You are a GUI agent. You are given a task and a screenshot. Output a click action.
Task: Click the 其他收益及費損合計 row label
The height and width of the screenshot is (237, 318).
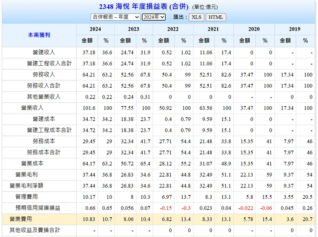35,230
